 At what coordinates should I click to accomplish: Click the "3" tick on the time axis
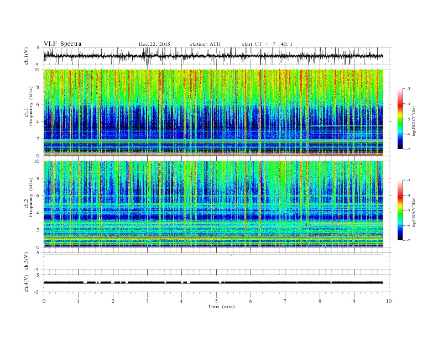click(147, 301)
